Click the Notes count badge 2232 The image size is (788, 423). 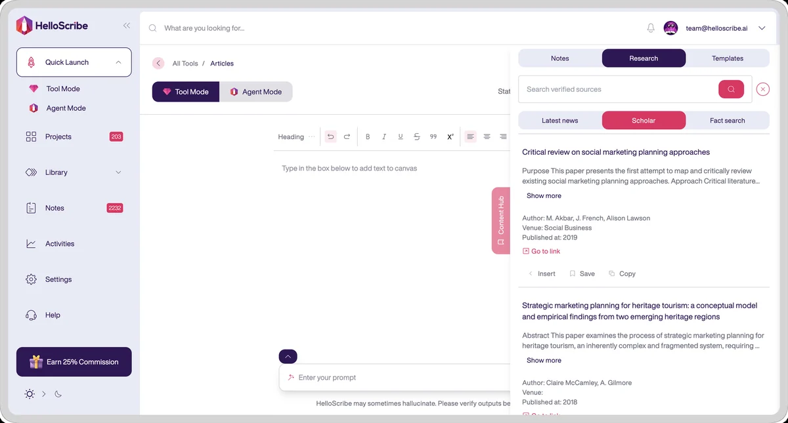tap(115, 208)
